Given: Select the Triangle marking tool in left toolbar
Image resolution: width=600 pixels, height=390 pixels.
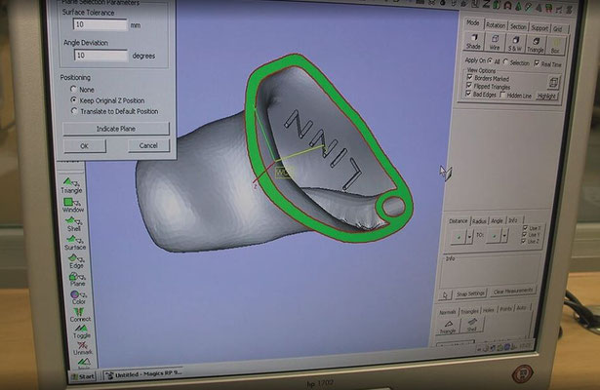Looking at the screenshot, I should point(71,185).
